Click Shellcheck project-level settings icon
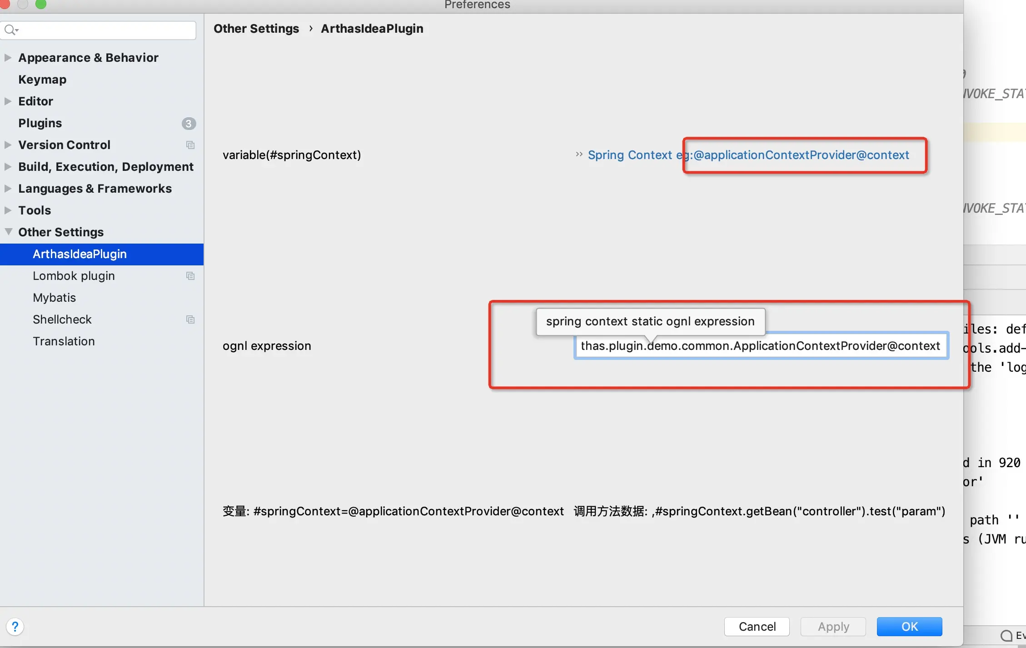 tap(190, 319)
